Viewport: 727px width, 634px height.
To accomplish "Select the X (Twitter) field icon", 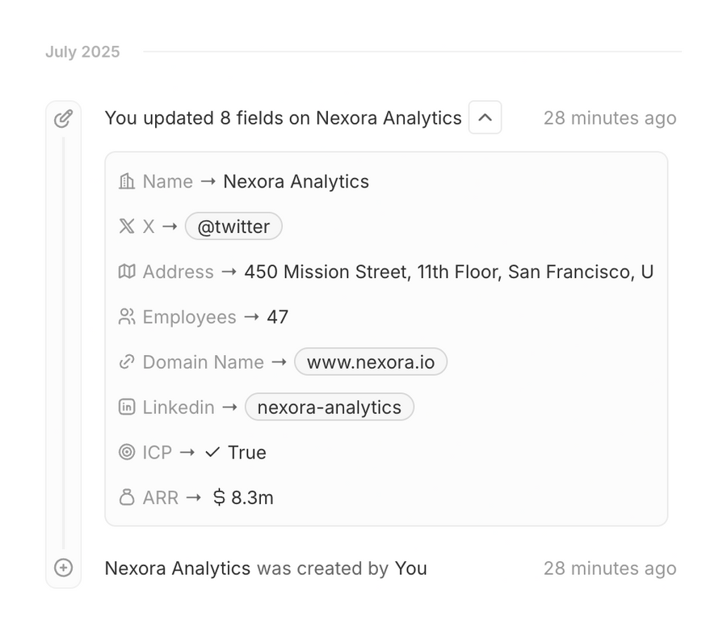I will 126,226.
